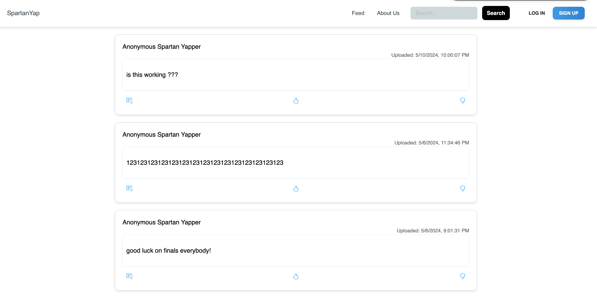Open comments on 'is this working ???' post
Screen dimensions: 597x297
click(129, 100)
